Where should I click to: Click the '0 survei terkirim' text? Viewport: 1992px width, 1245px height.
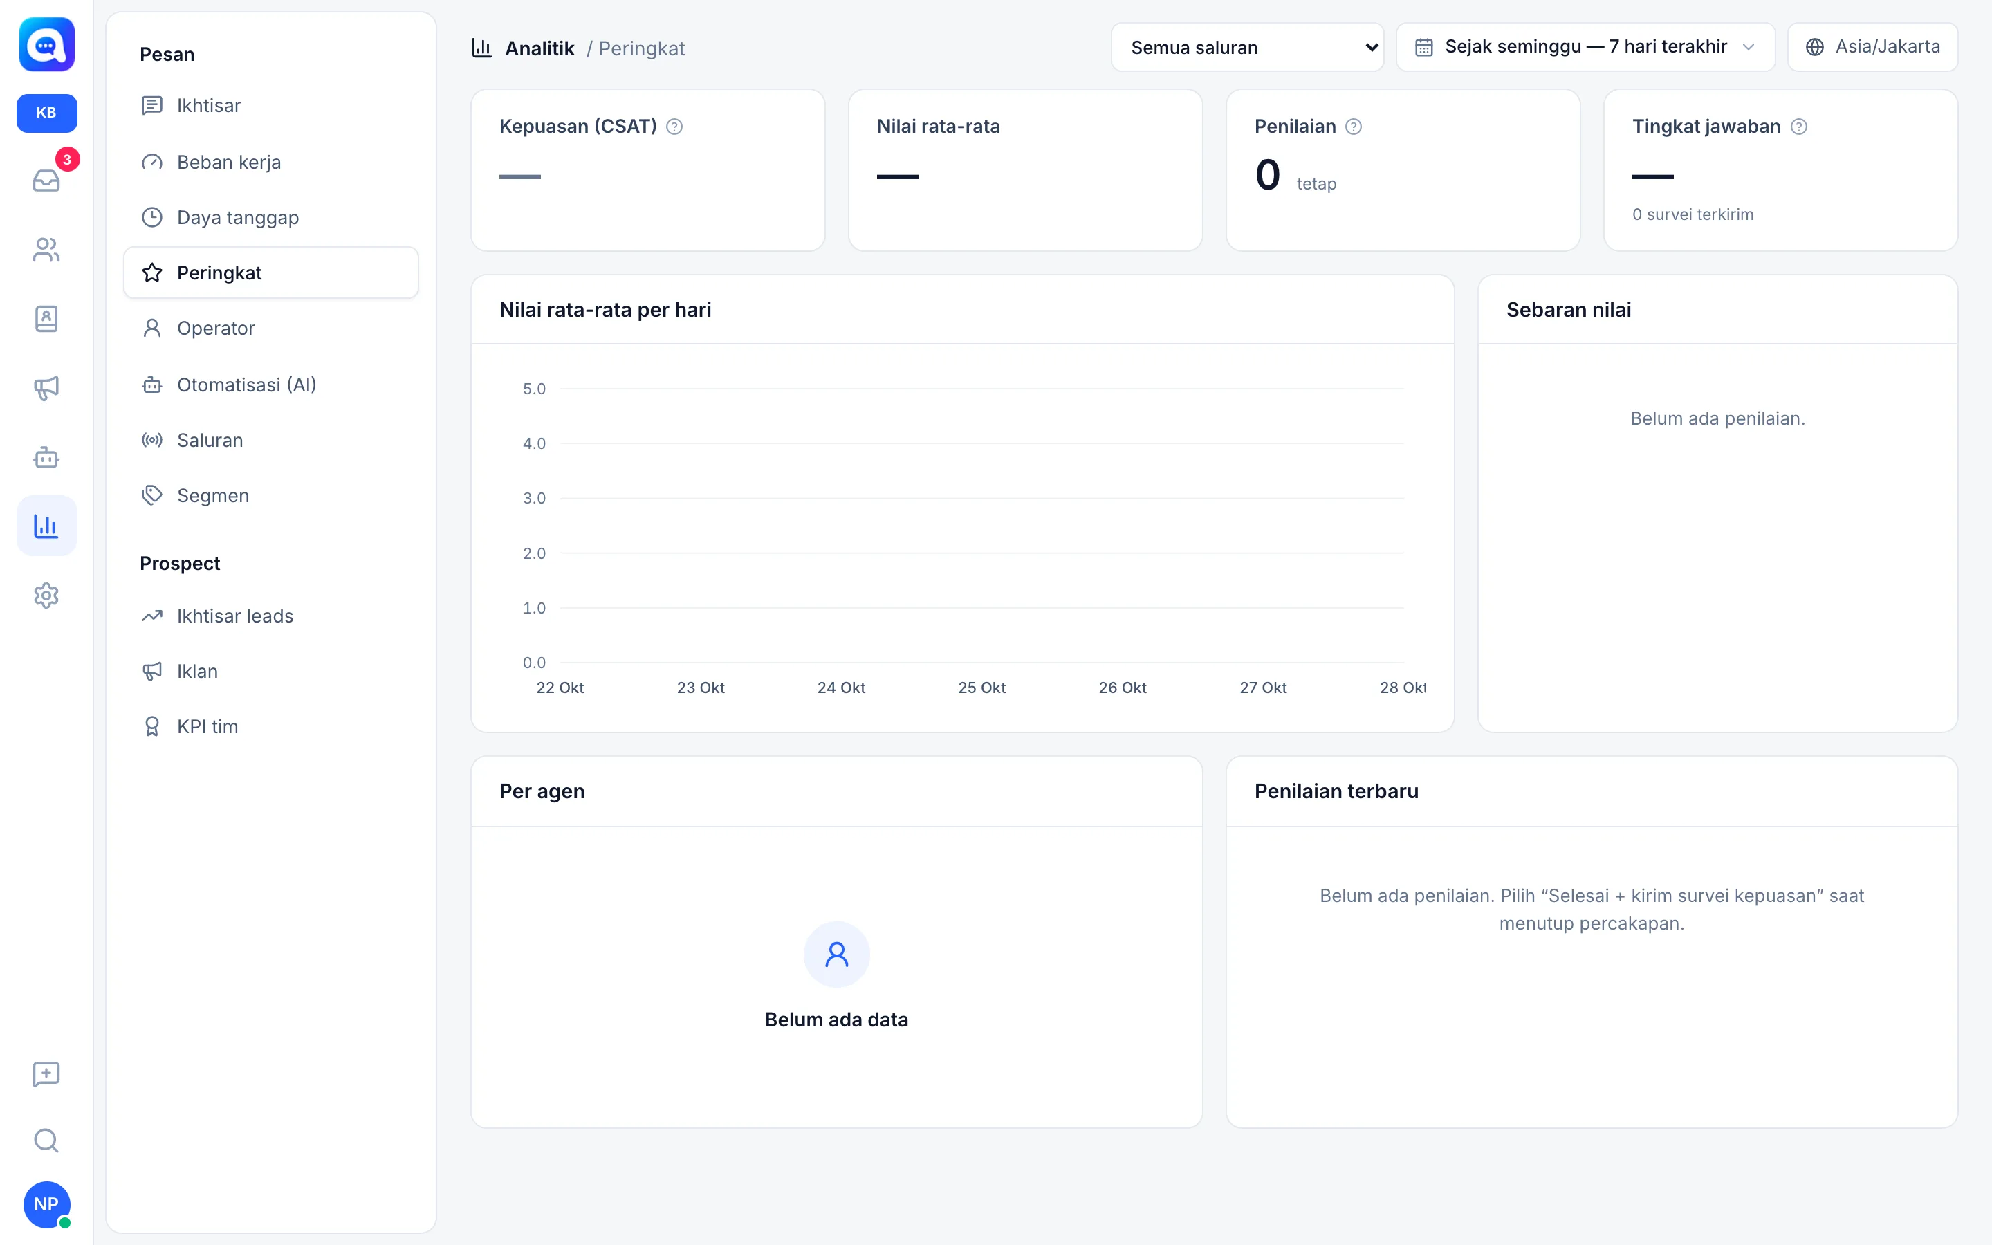click(x=1693, y=214)
